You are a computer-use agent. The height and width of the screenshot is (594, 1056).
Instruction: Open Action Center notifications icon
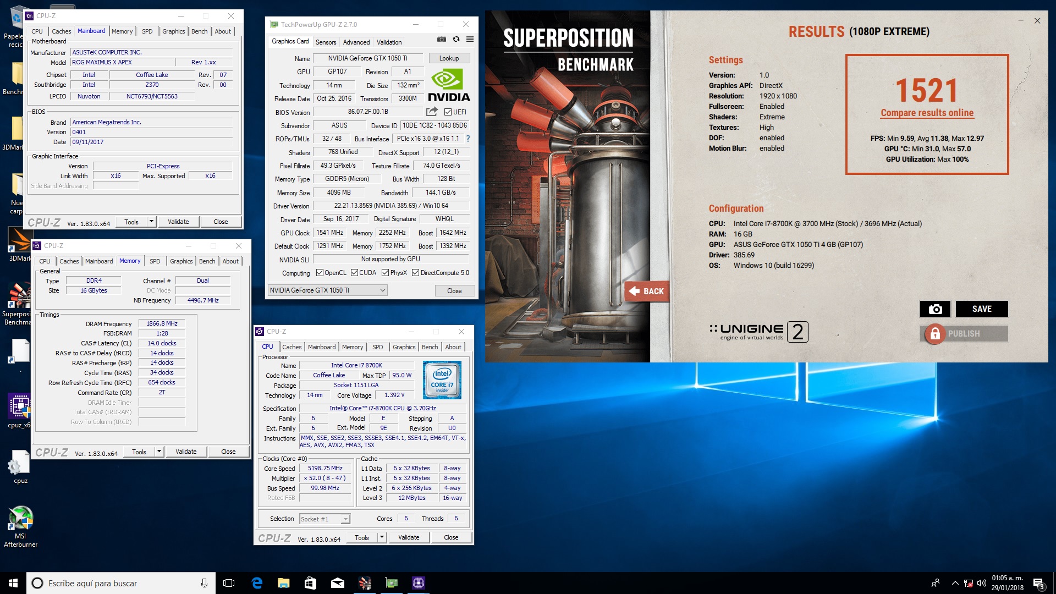1039,584
